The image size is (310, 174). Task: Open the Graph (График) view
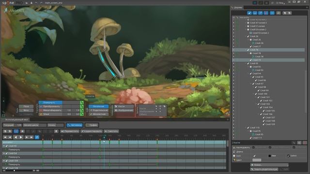point(92,125)
